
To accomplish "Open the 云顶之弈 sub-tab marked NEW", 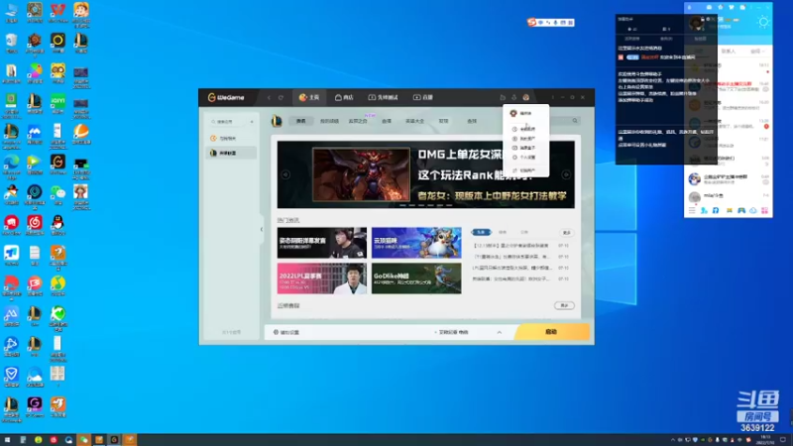I will pos(358,121).
